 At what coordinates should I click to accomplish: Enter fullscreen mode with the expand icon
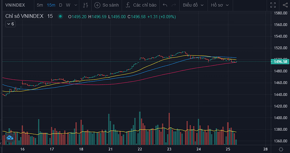pyautogui.click(x=273, y=5)
